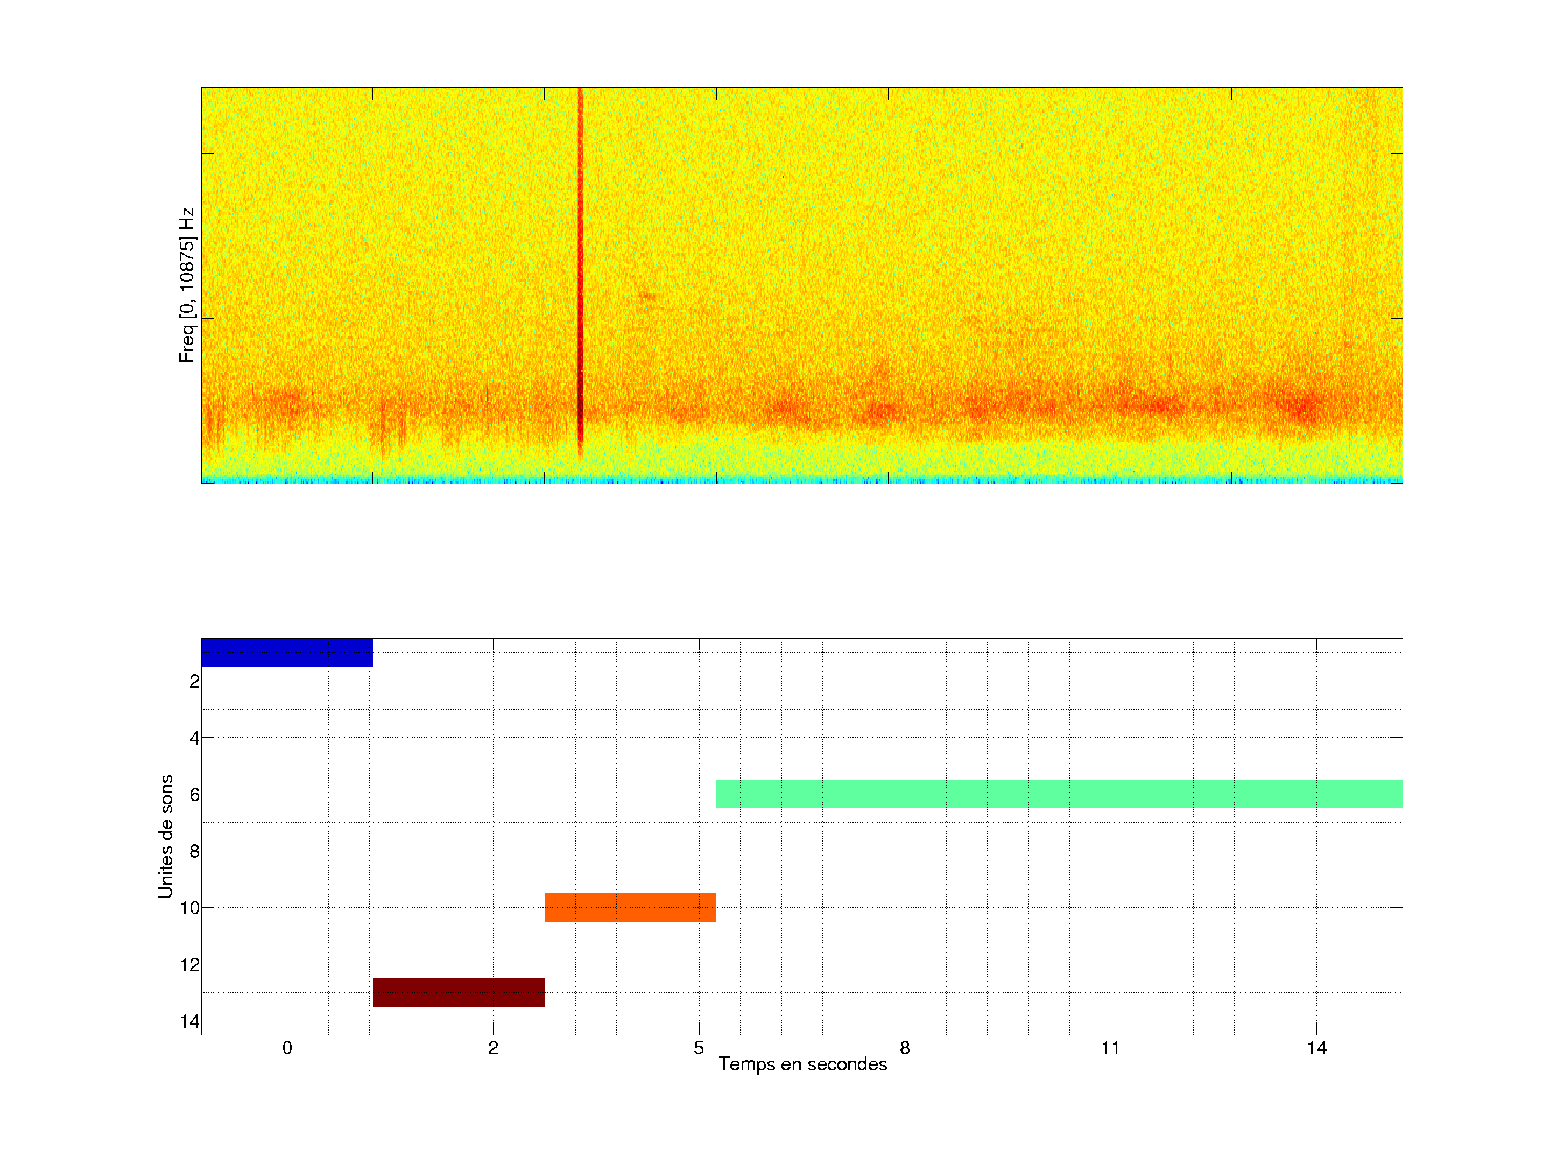
Task: Click x-axis tick label 5
Action: [x=699, y=1048]
